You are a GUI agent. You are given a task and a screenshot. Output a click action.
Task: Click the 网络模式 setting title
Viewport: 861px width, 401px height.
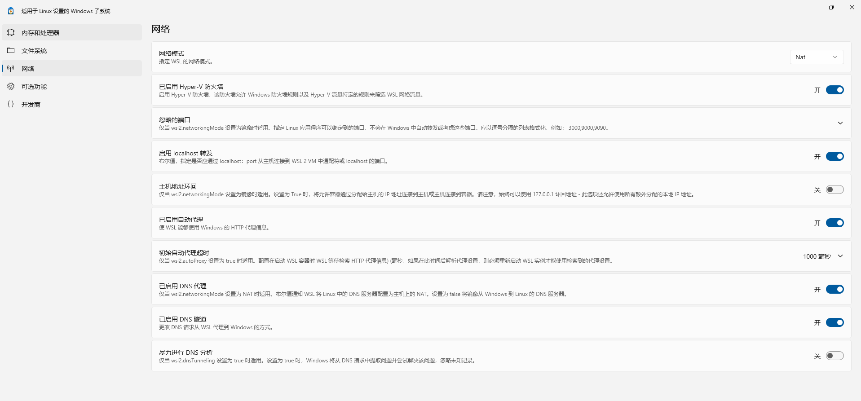172,53
